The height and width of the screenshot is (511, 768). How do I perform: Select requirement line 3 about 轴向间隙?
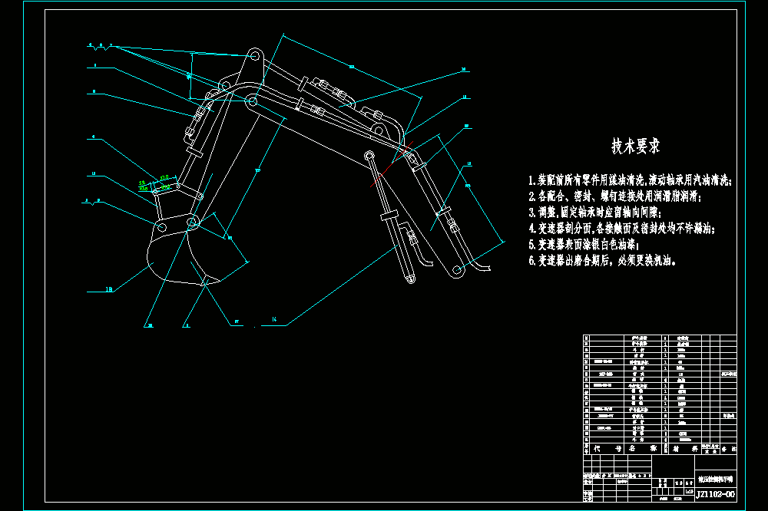(x=595, y=213)
